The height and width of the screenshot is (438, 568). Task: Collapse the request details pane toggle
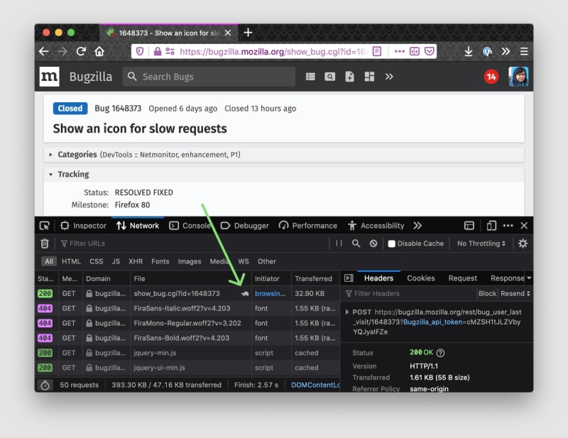tap(349, 278)
